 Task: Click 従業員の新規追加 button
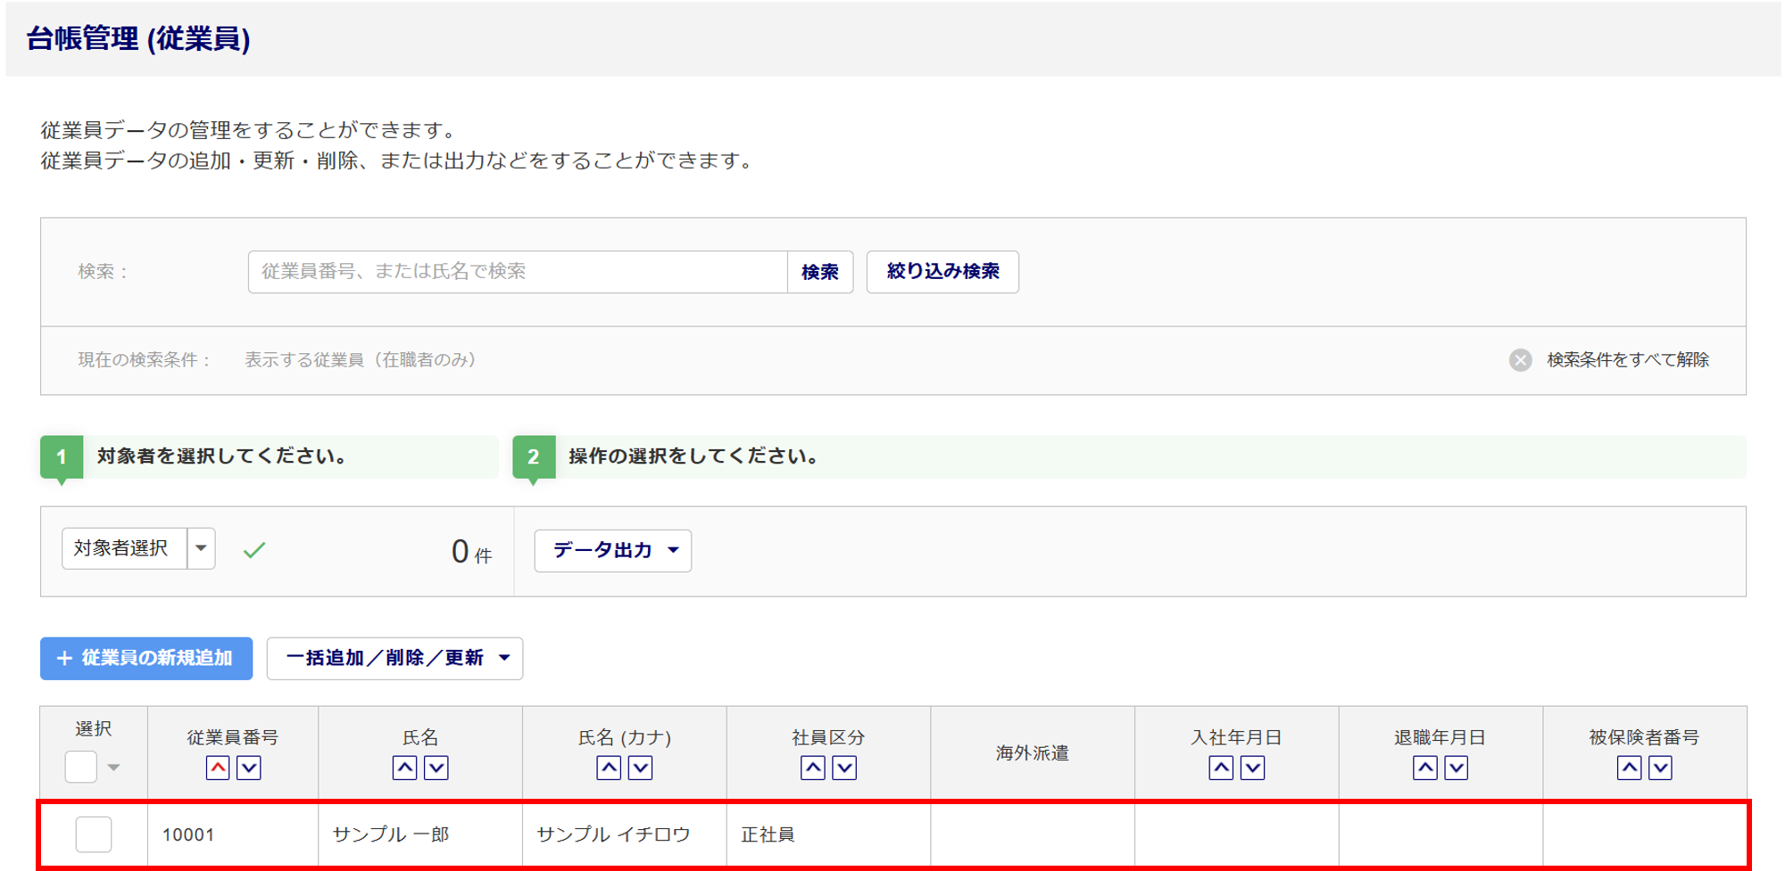click(x=146, y=659)
